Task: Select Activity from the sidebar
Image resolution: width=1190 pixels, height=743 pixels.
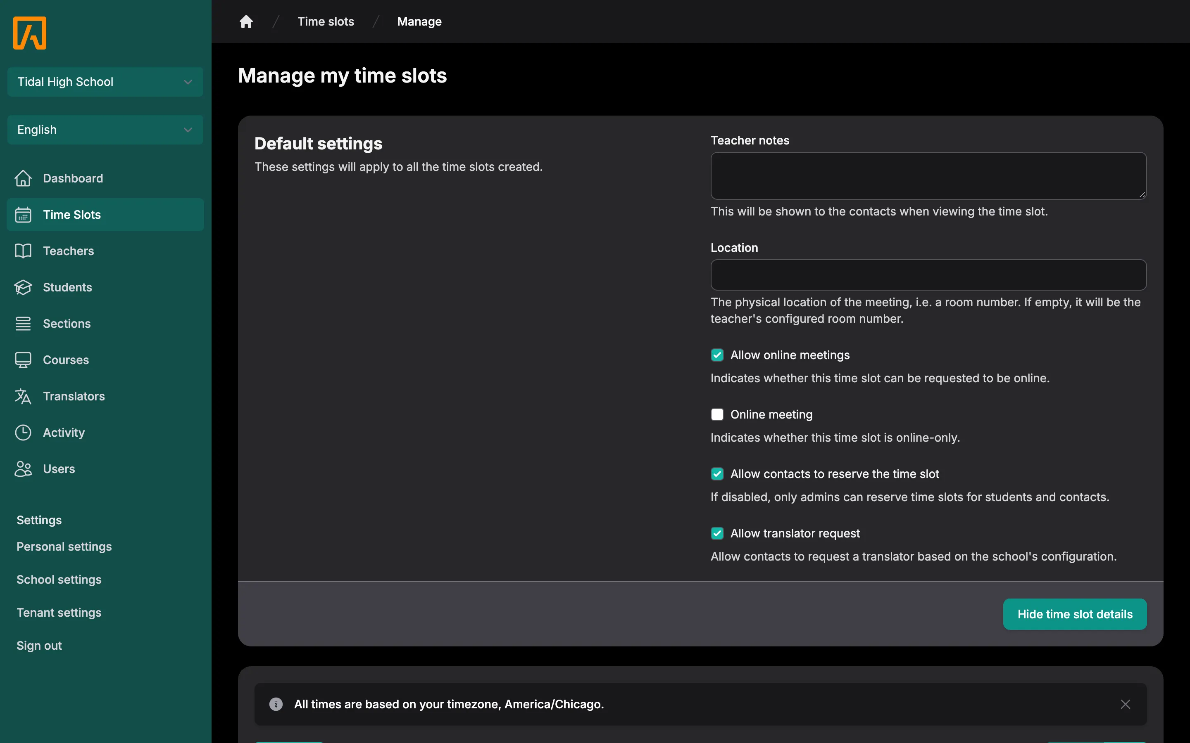Action: tap(105, 433)
